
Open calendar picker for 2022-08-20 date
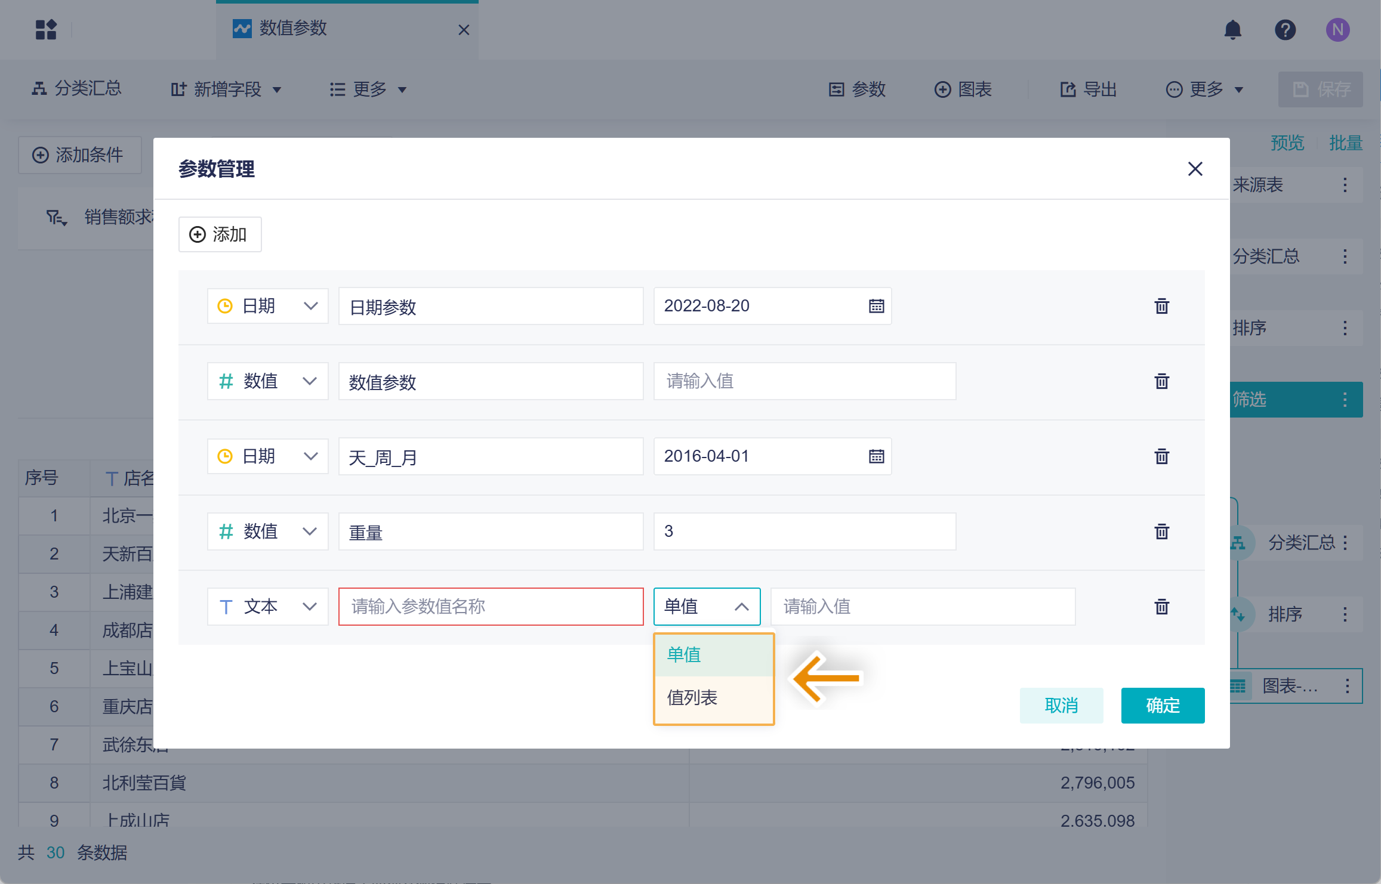(876, 306)
